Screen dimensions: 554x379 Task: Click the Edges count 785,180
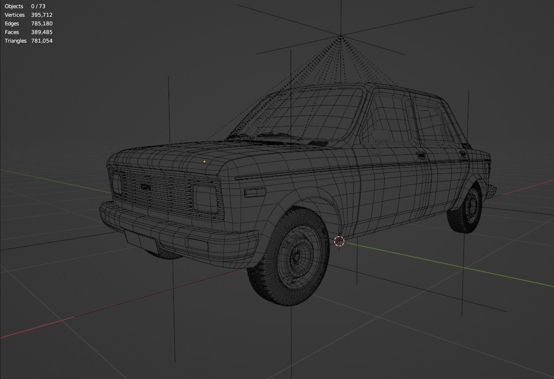[x=42, y=23]
